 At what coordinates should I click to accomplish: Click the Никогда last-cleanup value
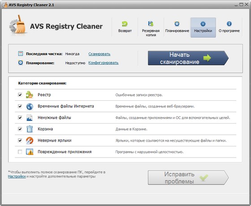tap(72, 54)
